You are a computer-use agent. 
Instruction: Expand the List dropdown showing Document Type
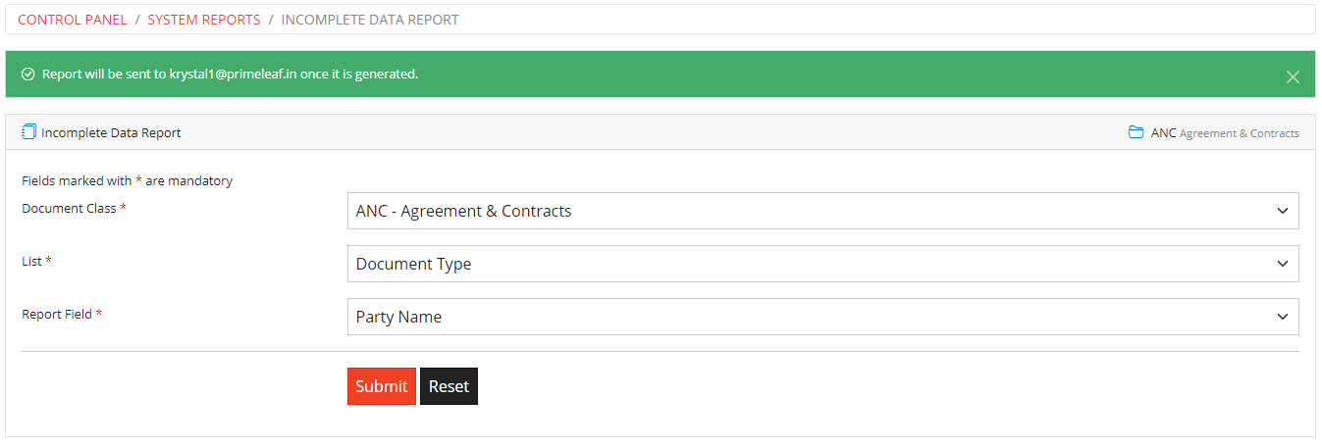pyautogui.click(x=822, y=264)
